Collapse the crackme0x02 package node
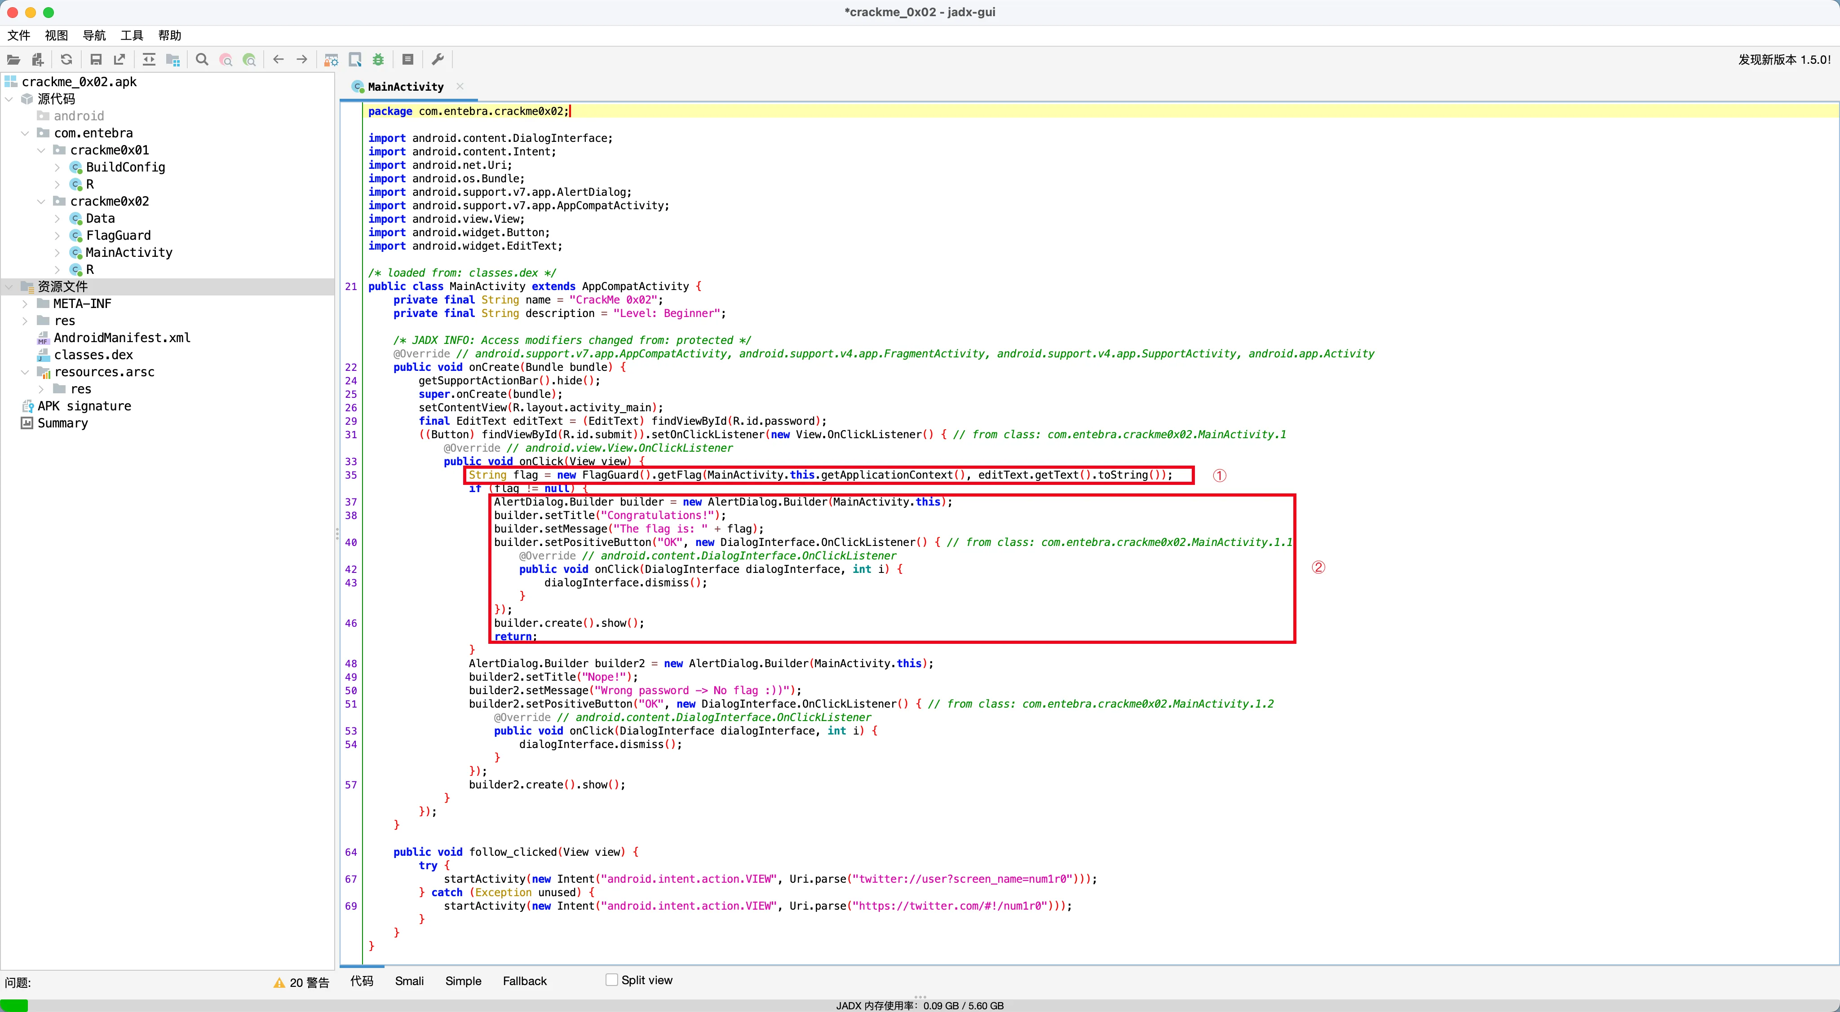 41,201
